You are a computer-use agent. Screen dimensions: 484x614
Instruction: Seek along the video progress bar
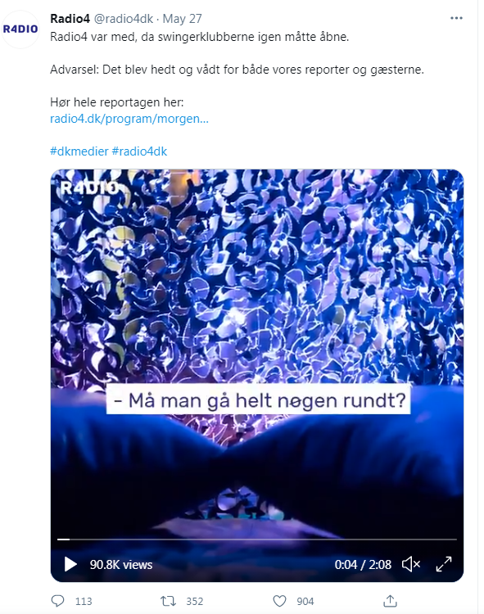pyautogui.click(x=257, y=540)
